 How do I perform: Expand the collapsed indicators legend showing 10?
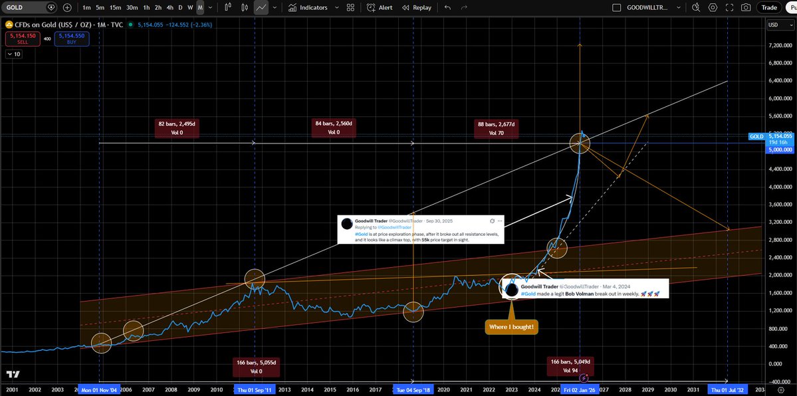(14, 54)
